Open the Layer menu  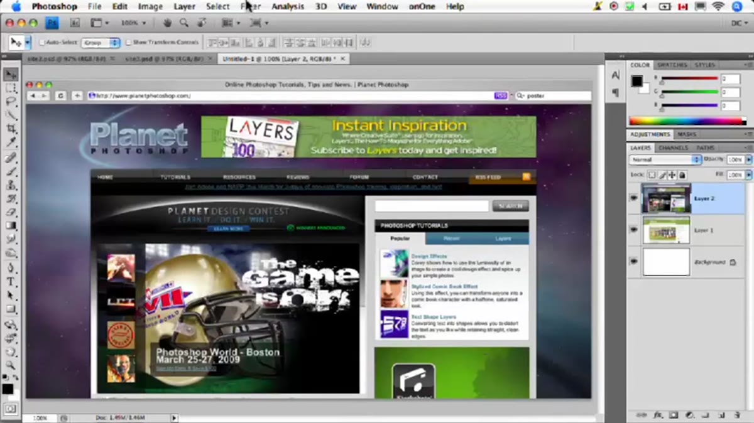[x=184, y=6]
